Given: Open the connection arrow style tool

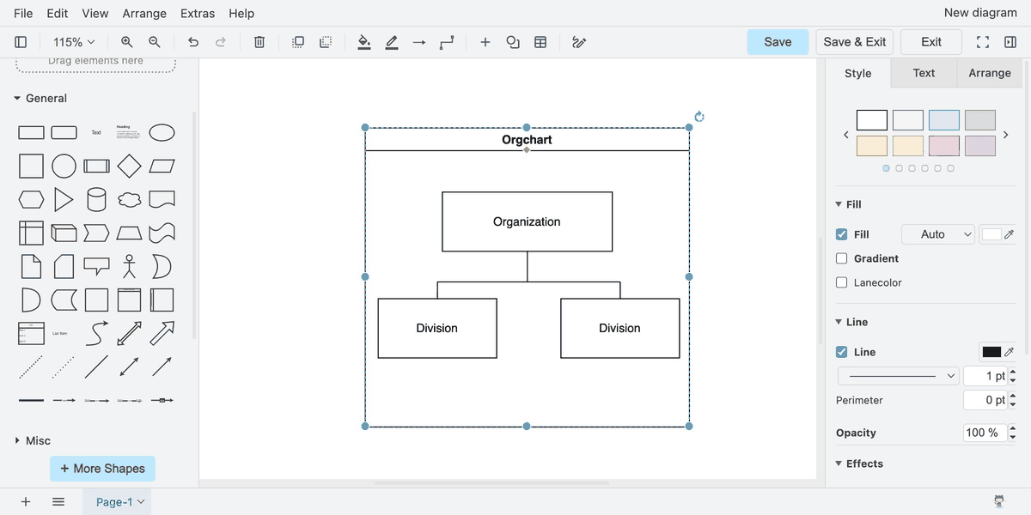Looking at the screenshot, I should [x=419, y=42].
